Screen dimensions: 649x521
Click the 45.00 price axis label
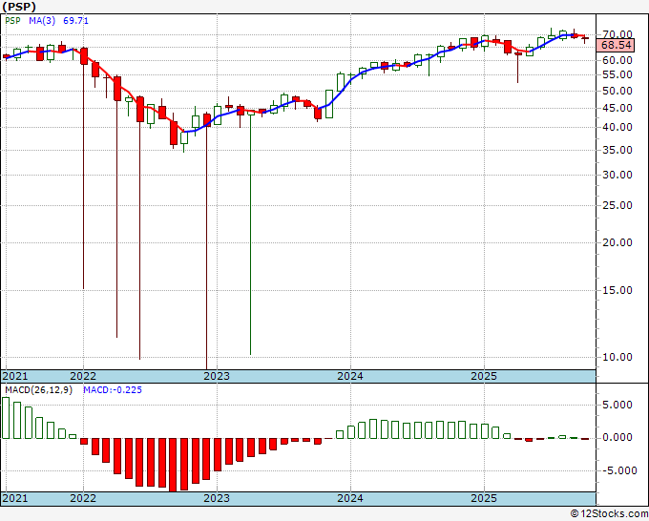(x=617, y=109)
